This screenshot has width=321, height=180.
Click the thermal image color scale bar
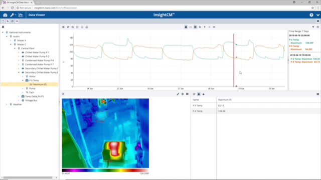click(105, 170)
